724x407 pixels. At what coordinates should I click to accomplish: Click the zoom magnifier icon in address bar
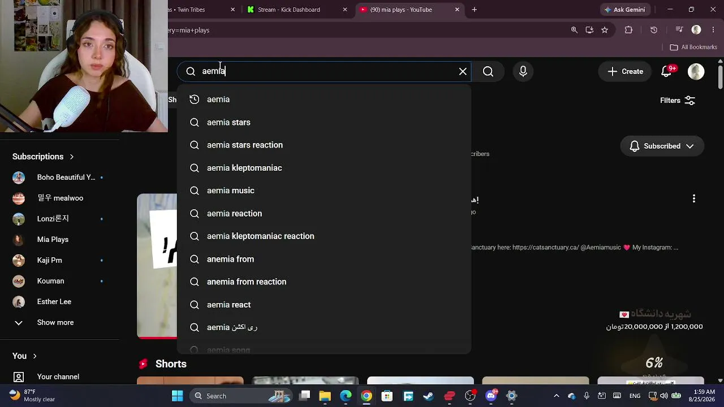point(574,30)
